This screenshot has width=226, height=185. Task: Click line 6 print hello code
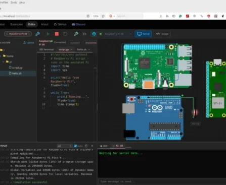click(65, 78)
